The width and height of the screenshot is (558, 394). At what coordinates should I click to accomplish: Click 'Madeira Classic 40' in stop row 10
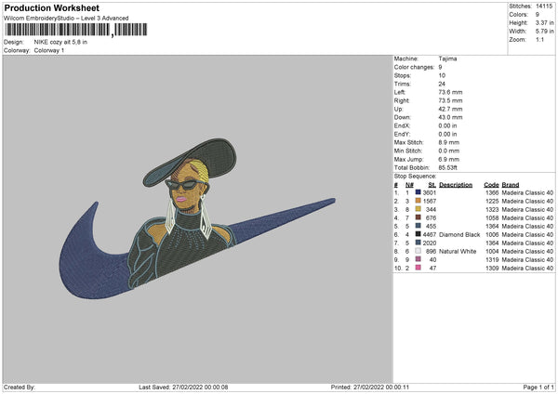click(527, 269)
